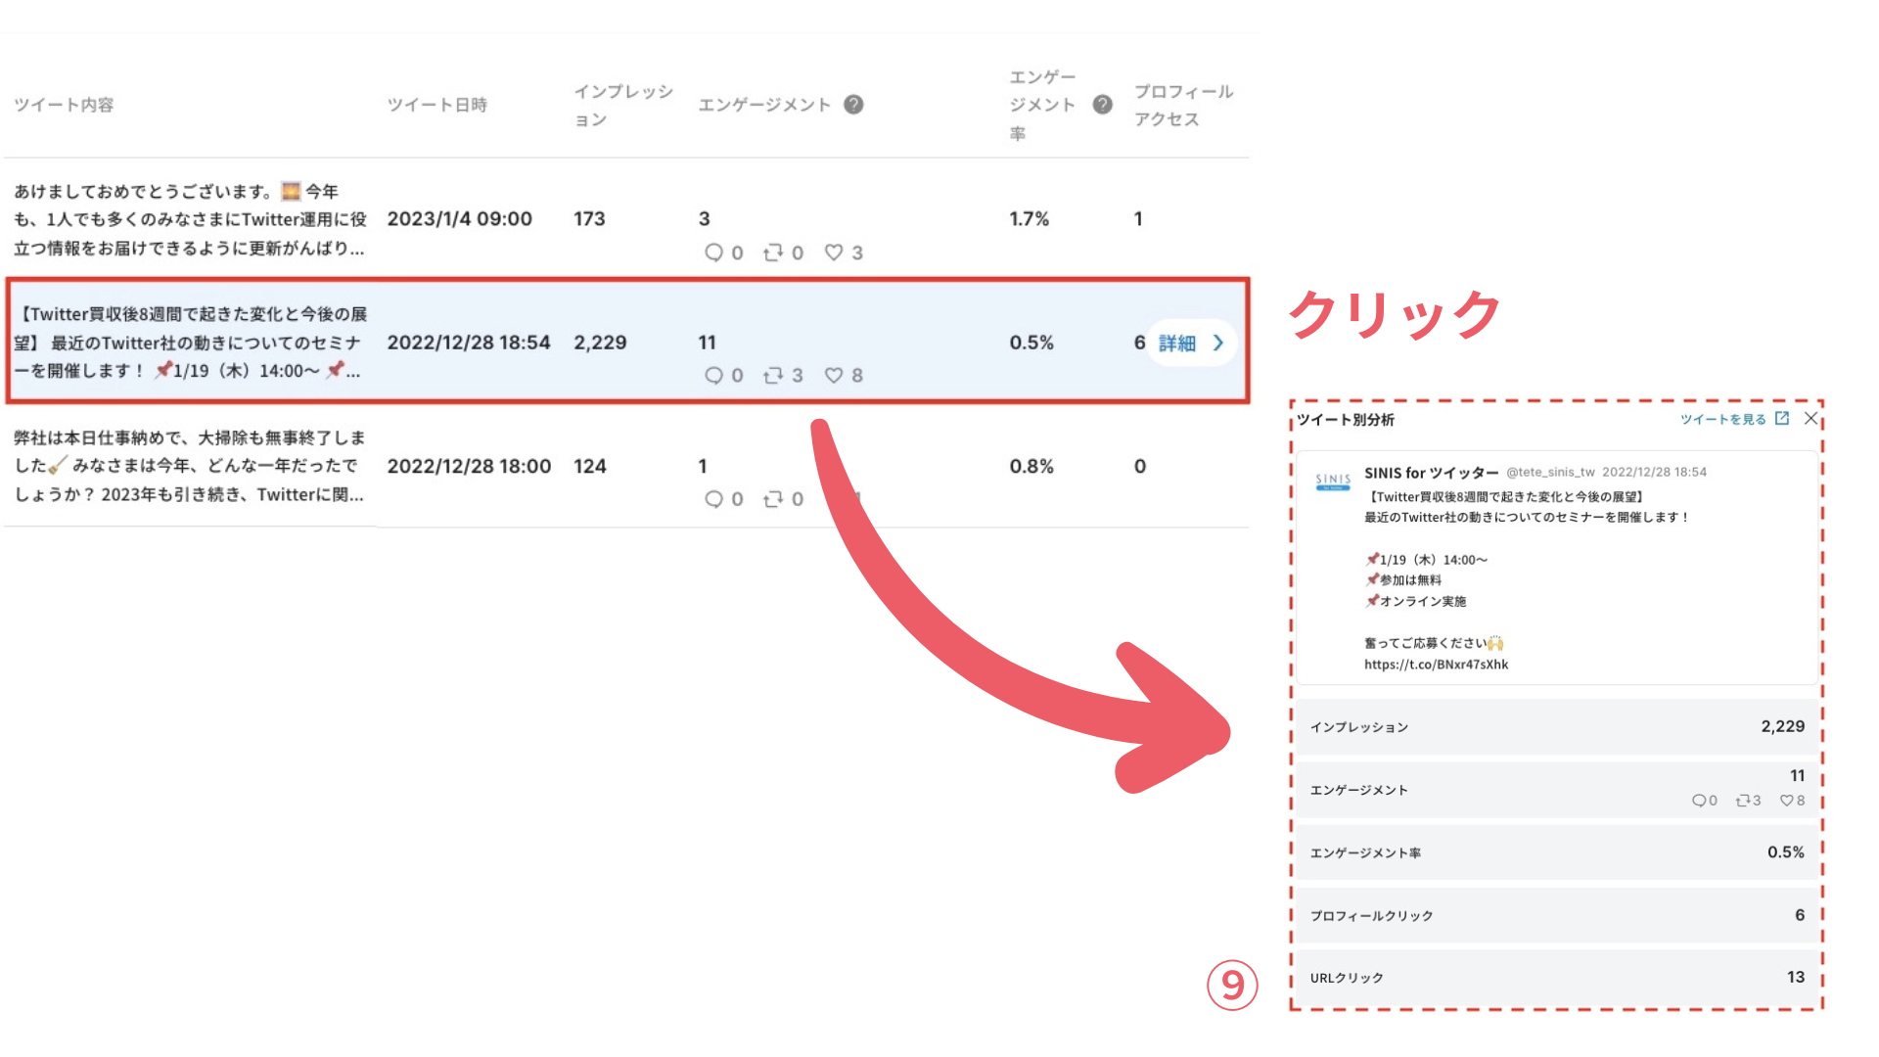
Task: Click the engagement rate 0.8%
Action: [x=1031, y=466]
